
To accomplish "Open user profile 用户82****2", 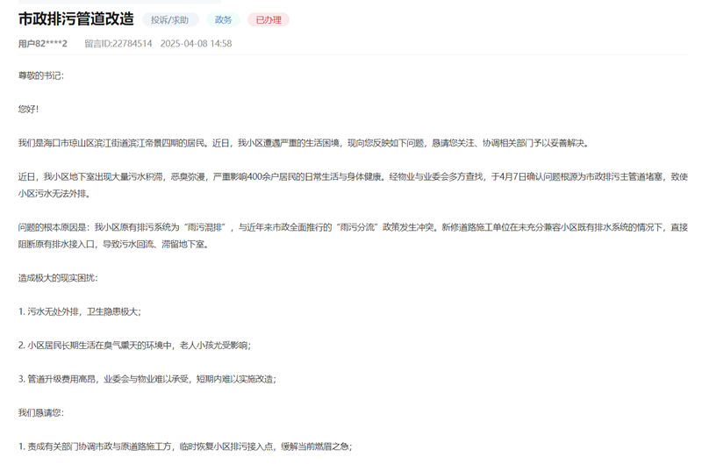I will coord(42,43).
